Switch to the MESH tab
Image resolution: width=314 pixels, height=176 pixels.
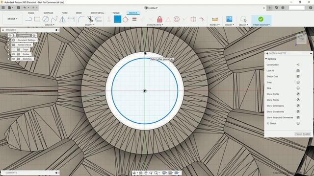78,13
